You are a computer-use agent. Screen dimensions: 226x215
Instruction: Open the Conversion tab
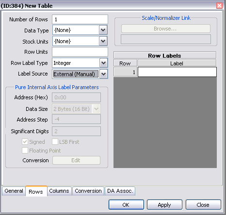pos(88,191)
